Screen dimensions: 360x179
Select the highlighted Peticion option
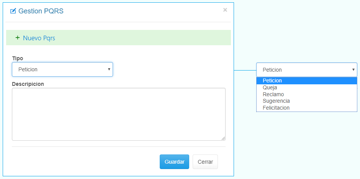(x=272, y=80)
